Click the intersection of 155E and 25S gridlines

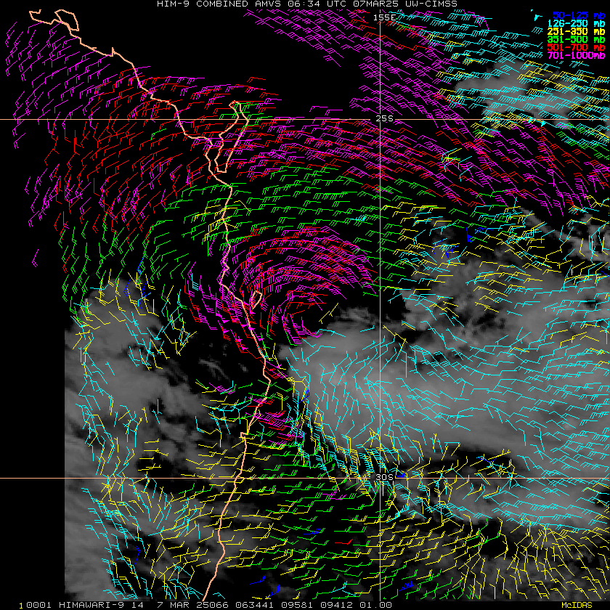tap(381, 119)
